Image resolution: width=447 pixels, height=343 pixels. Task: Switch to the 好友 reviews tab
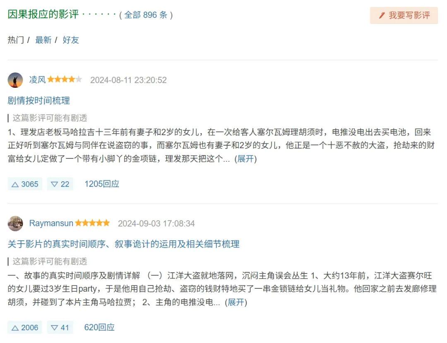pos(71,40)
